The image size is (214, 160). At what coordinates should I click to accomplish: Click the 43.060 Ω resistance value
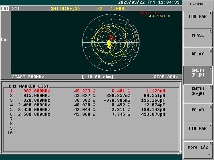click(x=85, y=114)
